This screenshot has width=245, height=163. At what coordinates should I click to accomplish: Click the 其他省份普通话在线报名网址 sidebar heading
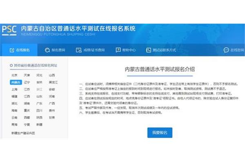[x=36, y=65]
